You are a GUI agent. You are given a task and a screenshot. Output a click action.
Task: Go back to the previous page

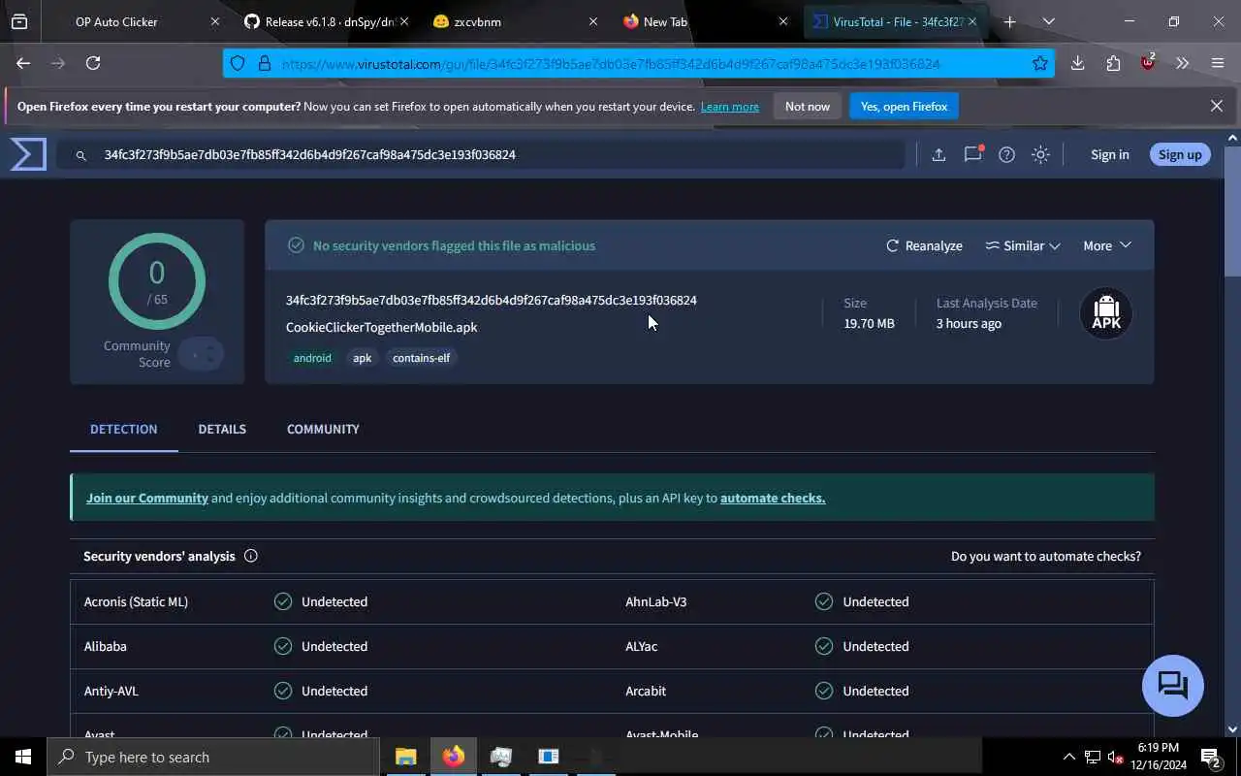[23, 63]
